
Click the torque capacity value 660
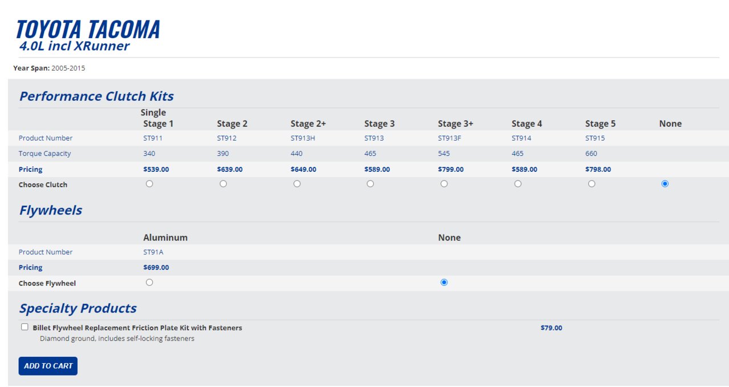coord(591,154)
